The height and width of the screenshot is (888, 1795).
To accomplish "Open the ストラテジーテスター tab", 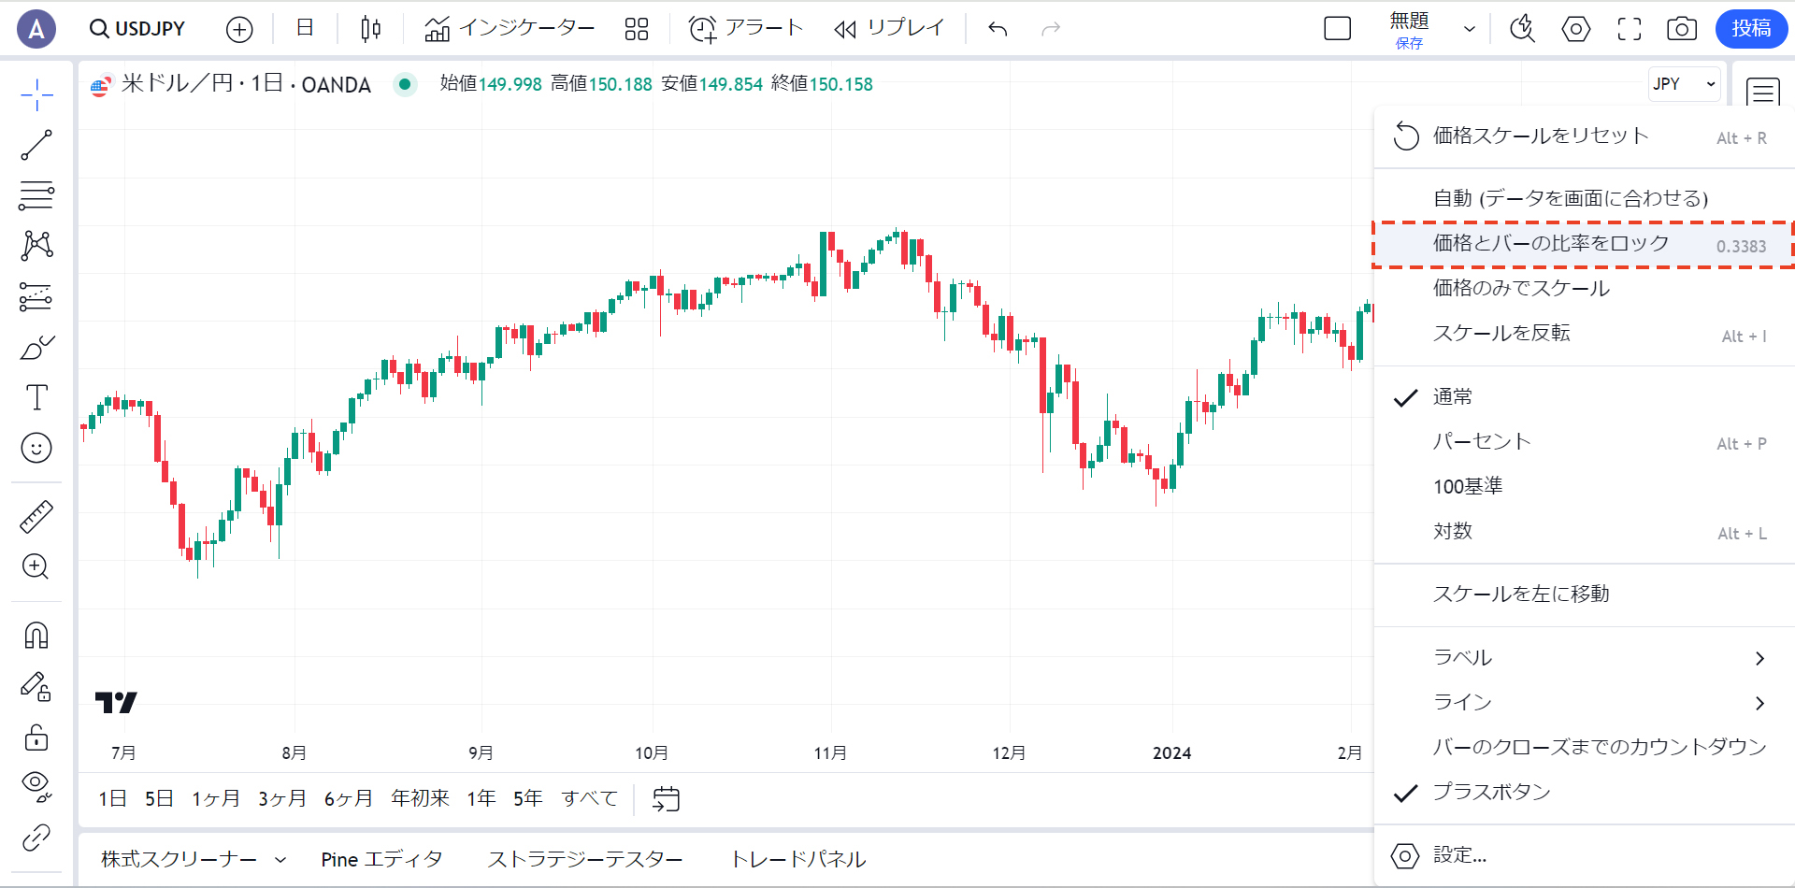I will 585,859.
